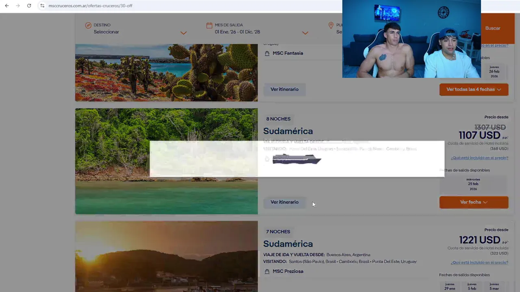
Task: Click the 8 NOCHES badge
Action: 278,119
